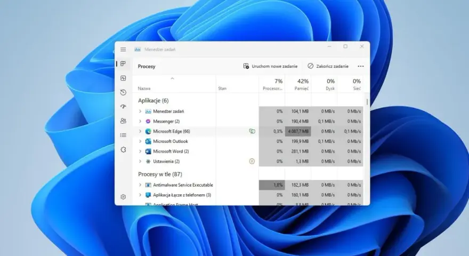Select the Processes page icon in sidebar
This screenshot has width=469, height=256.
point(123,64)
